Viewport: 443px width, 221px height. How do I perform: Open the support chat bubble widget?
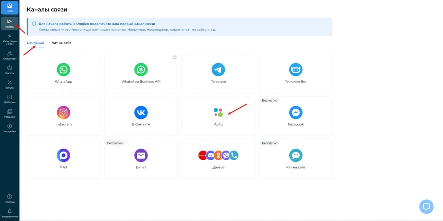(426, 206)
